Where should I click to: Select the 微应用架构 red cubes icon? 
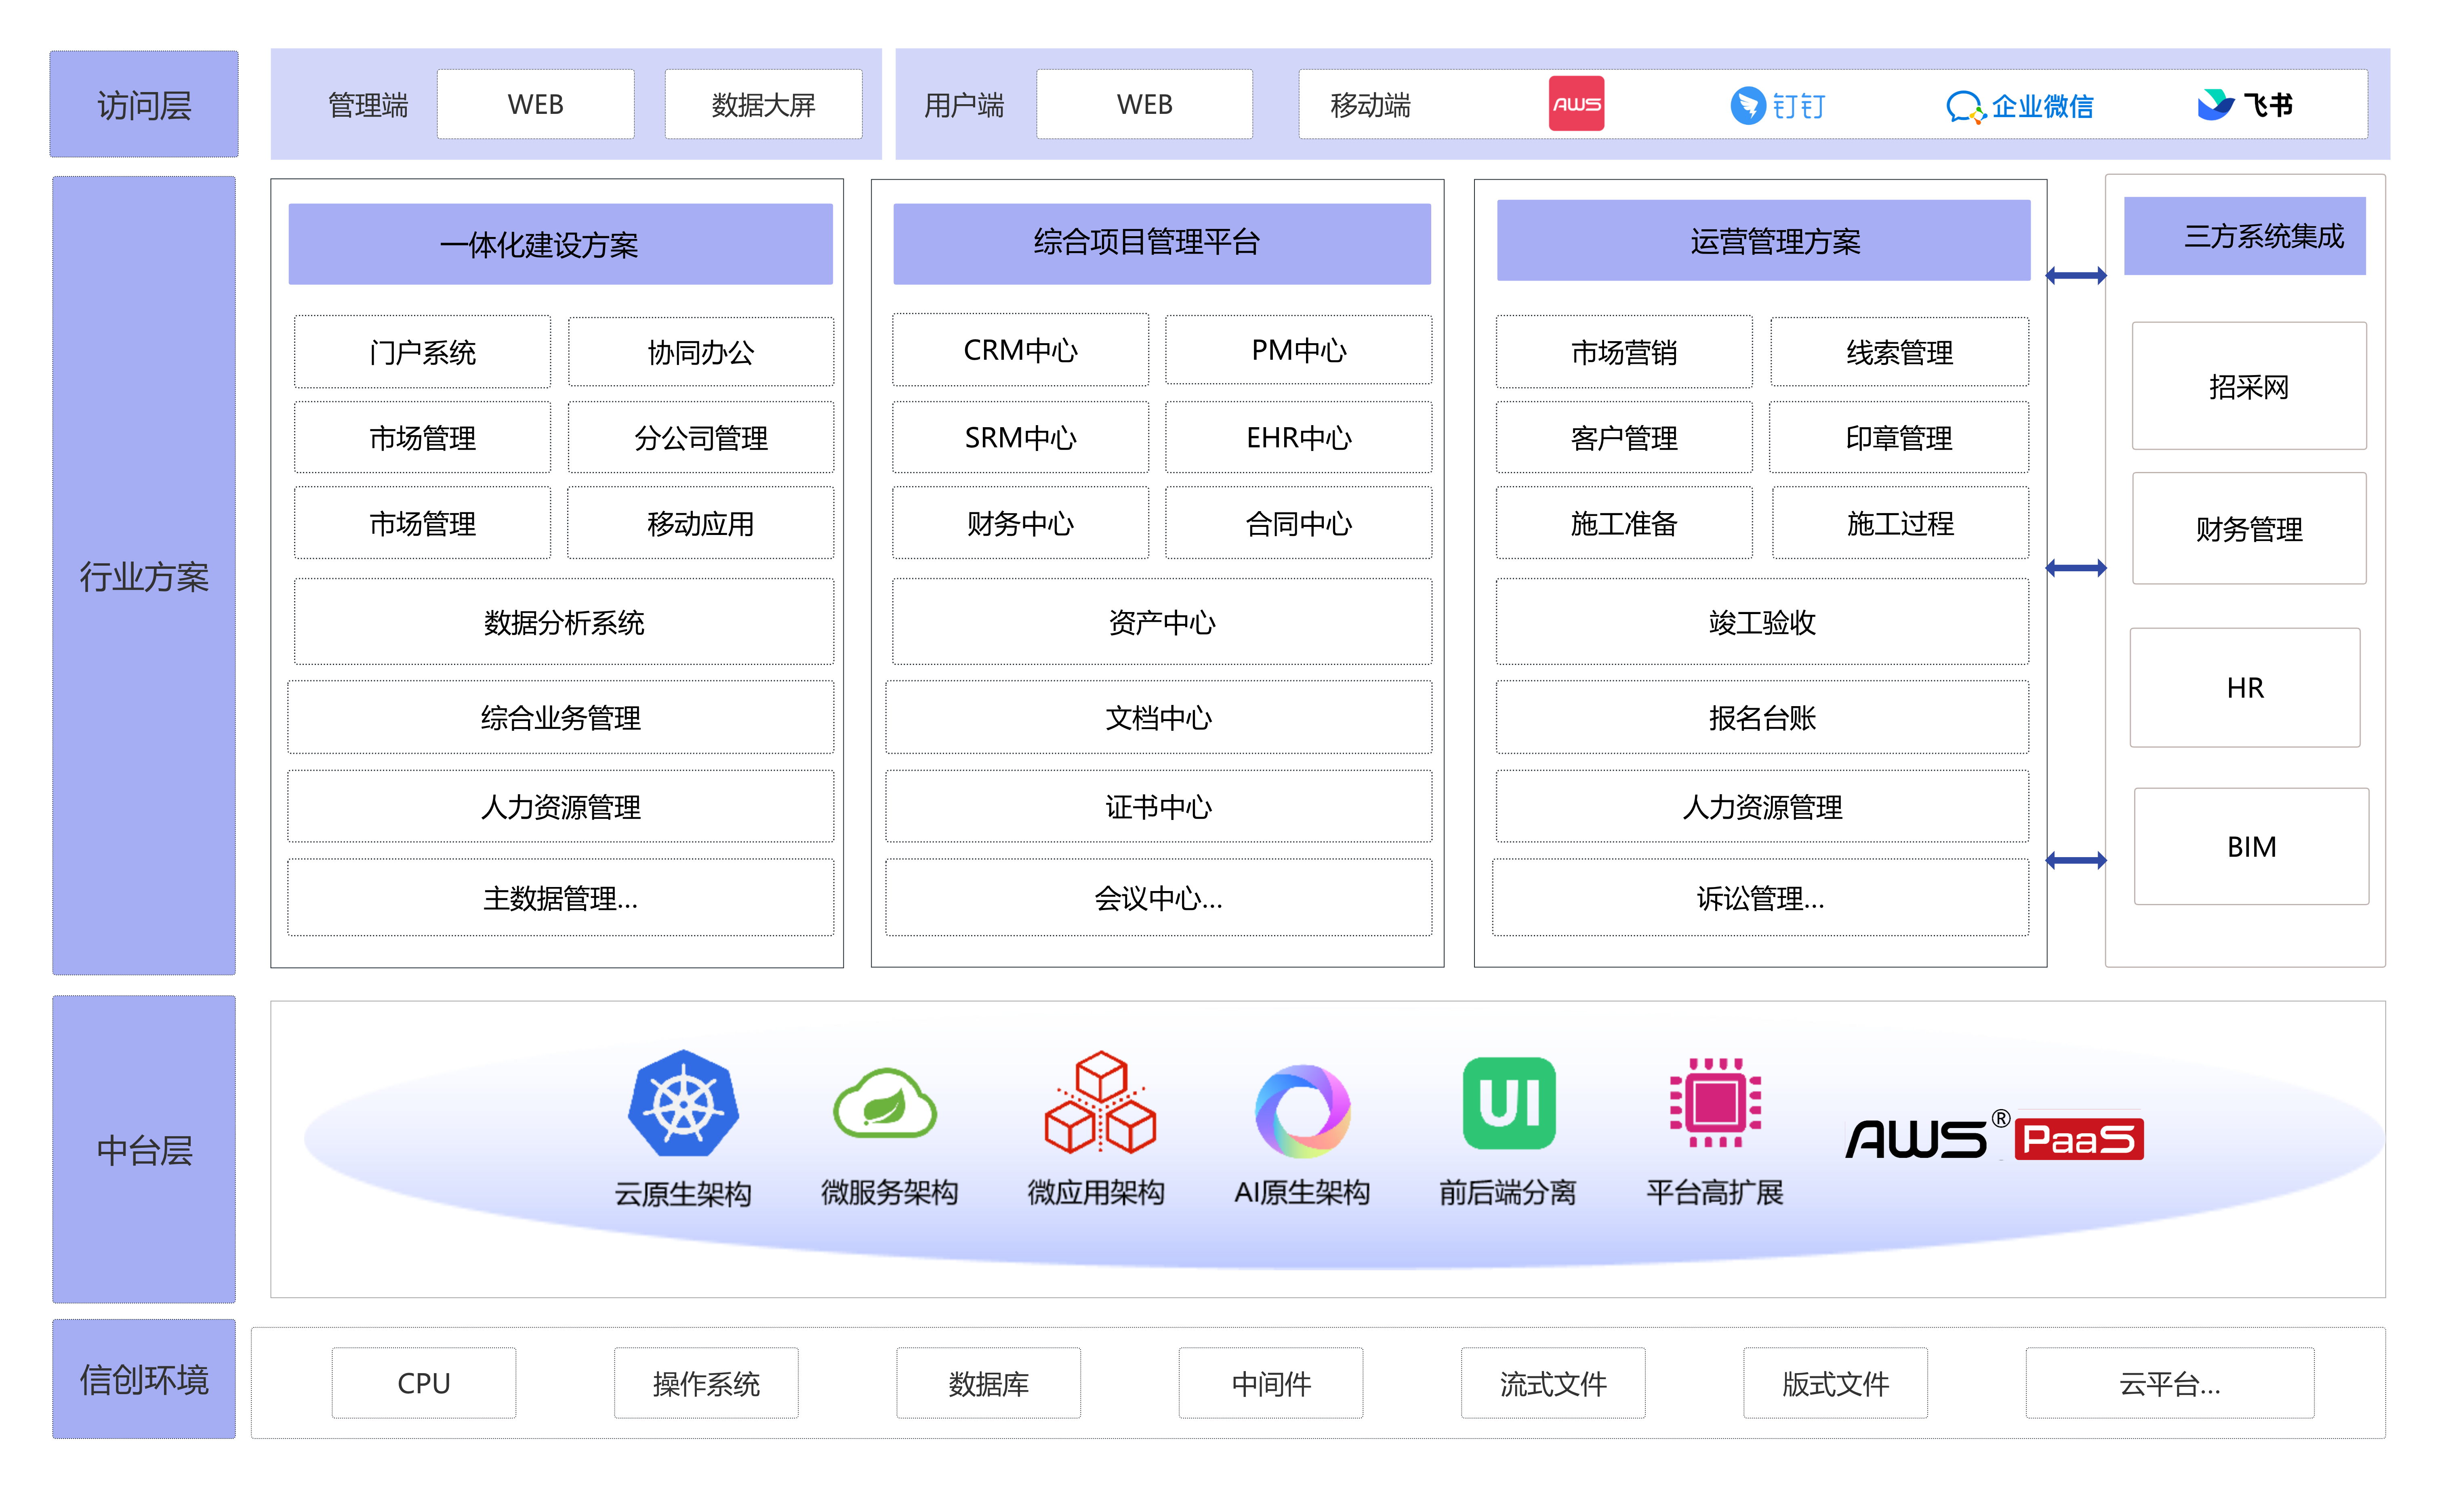[1100, 1102]
